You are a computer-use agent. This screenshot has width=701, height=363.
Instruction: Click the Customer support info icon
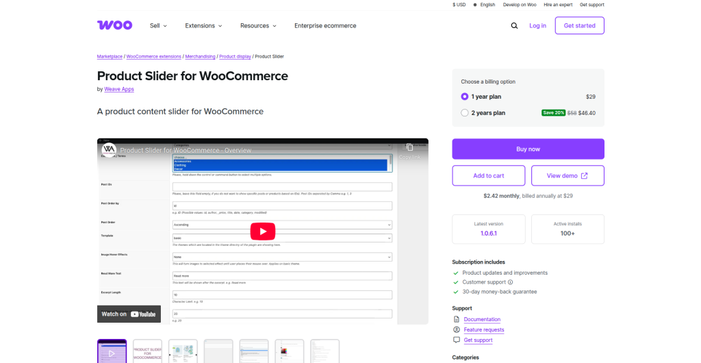(510, 282)
